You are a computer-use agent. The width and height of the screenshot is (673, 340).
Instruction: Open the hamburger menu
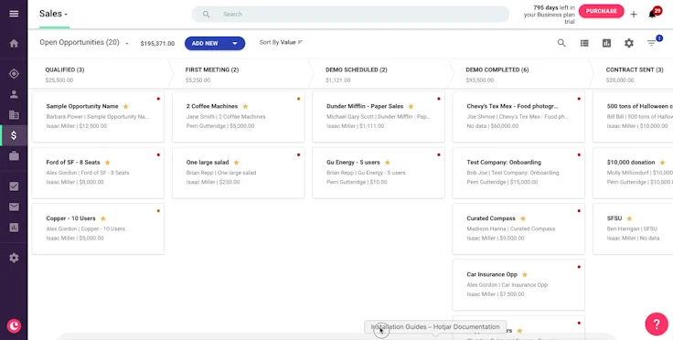pyautogui.click(x=14, y=14)
